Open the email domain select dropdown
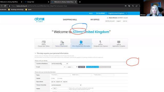The width and height of the screenshot is (164, 92). (71, 67)
